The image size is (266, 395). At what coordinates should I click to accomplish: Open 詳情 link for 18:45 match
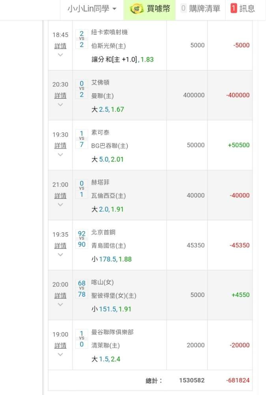click(x=60, y=46)
